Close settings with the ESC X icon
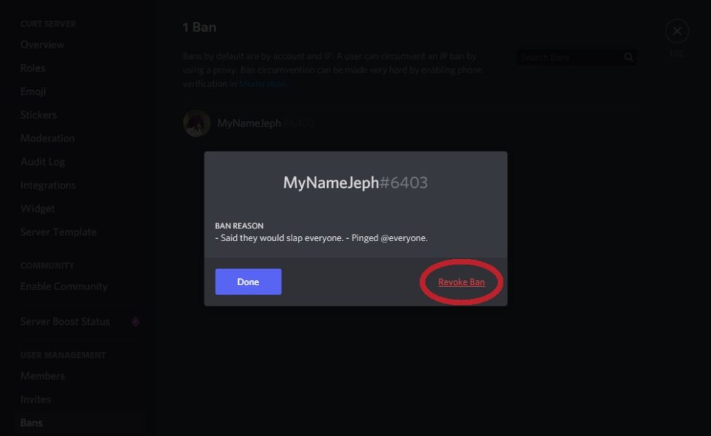This screenshot has width=711, height=436. coord(677,31)
